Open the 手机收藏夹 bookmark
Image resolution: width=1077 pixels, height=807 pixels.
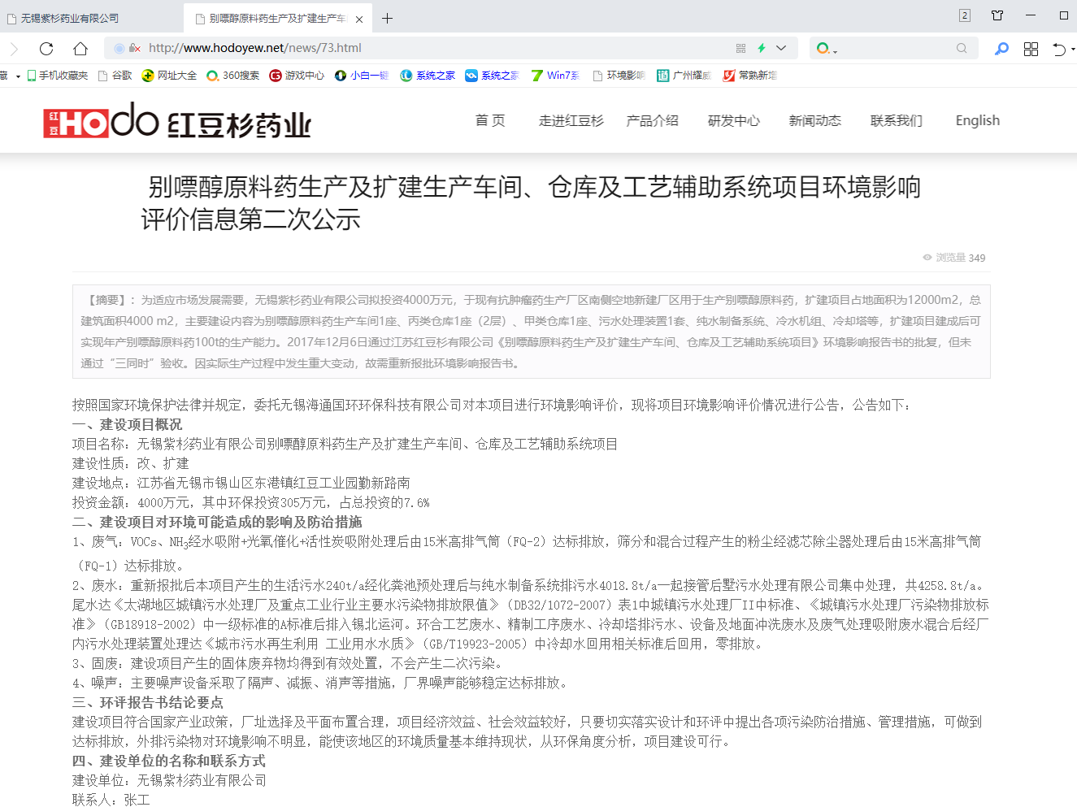click(58, 76)
